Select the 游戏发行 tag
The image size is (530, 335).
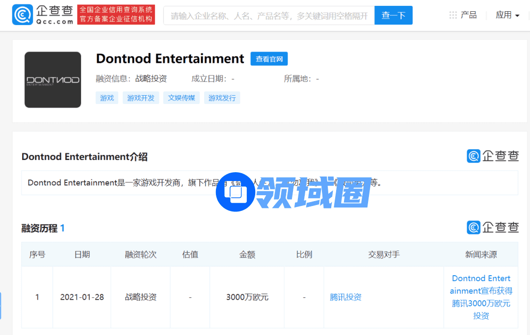[222, 98]
